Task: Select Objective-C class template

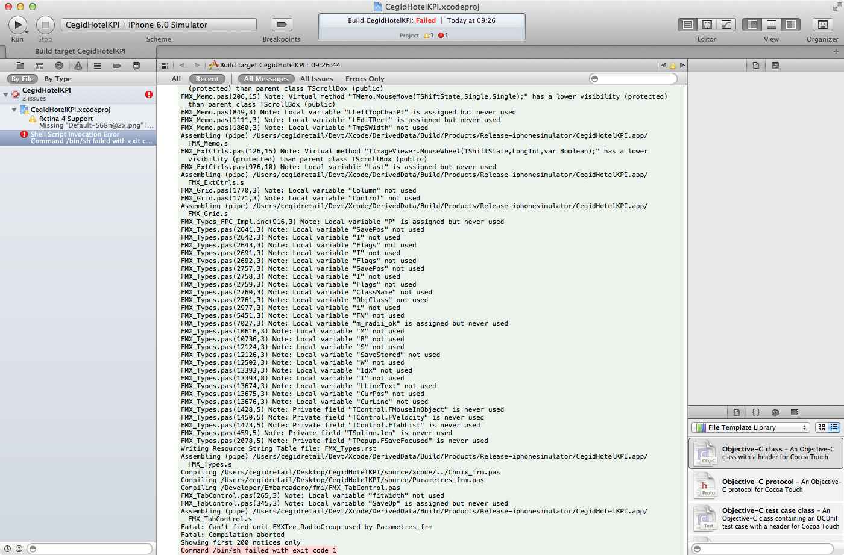Action: pyautogui.click(x=766, y=453)
